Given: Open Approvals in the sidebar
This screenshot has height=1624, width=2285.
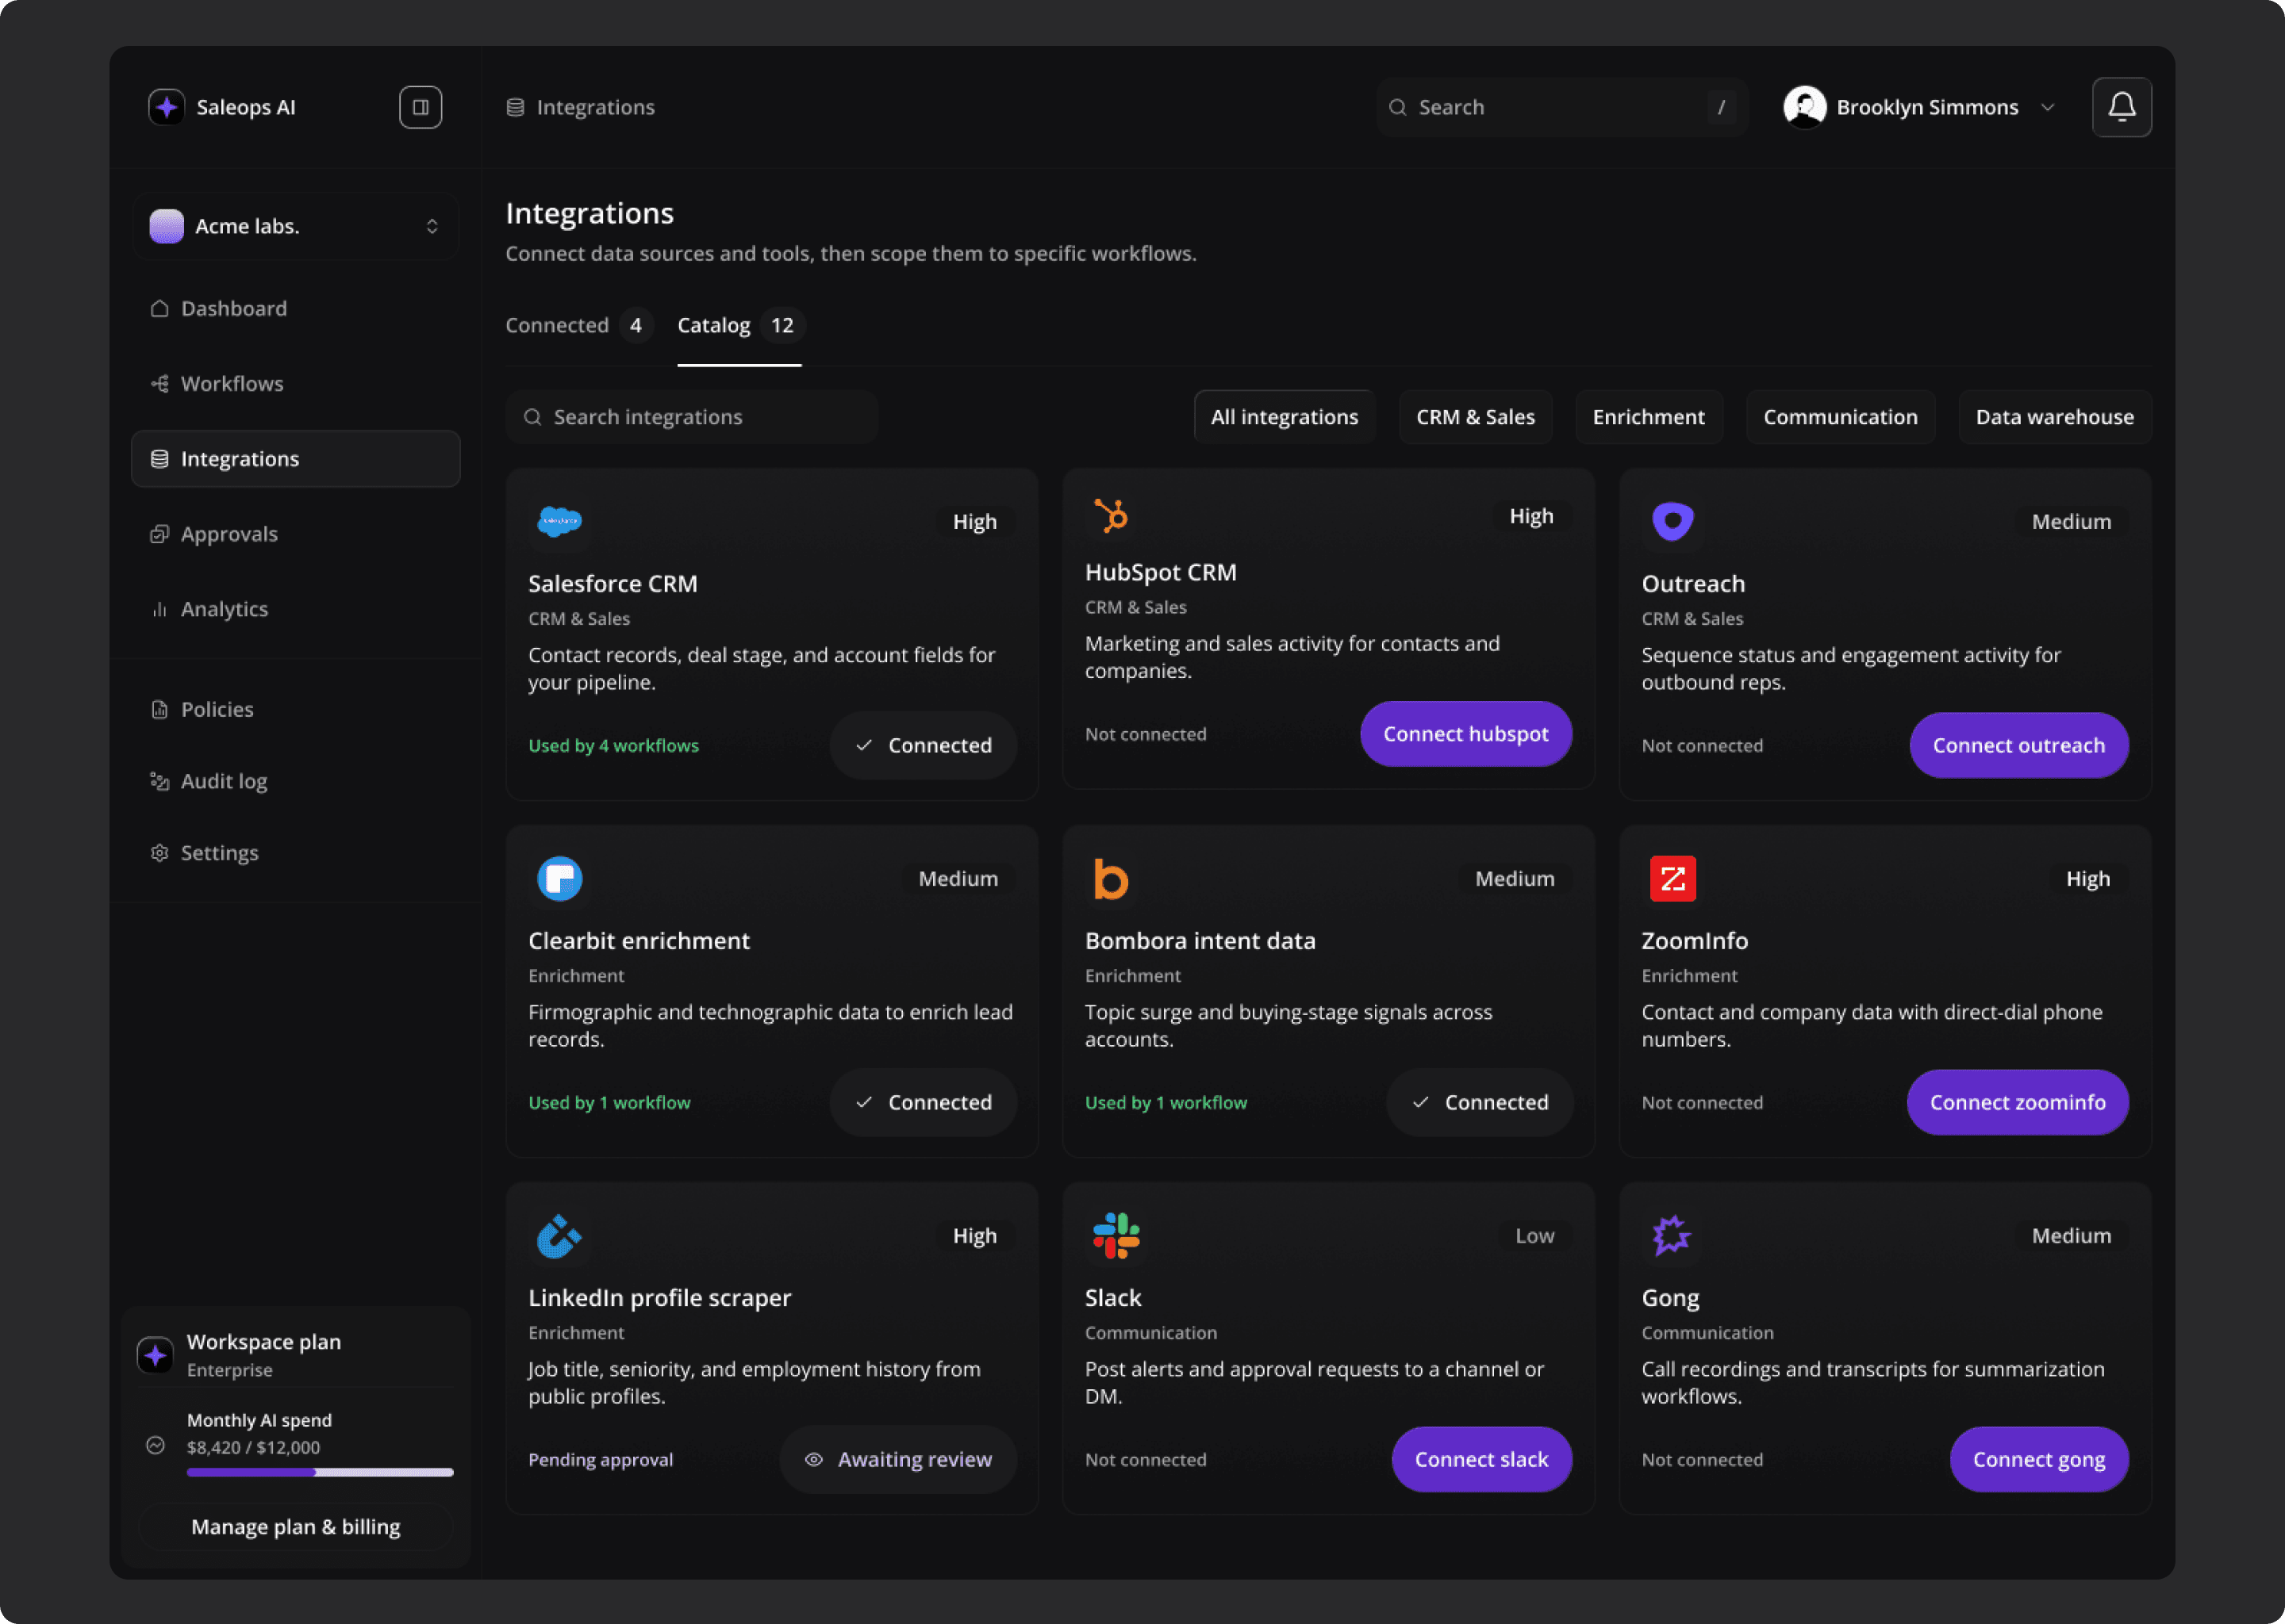Looking at the screenshot, I should (229, 534).
